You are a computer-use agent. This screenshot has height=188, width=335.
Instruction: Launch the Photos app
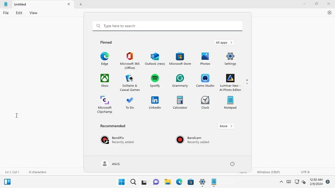click(x=205, y=59)
